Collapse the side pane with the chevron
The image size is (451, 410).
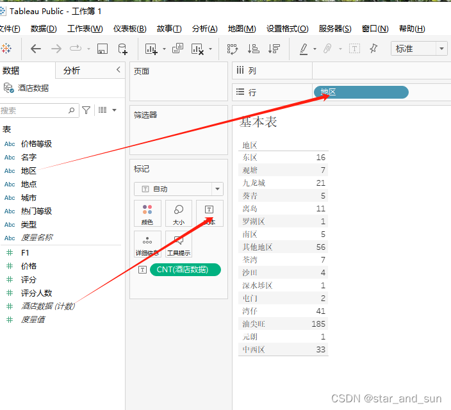tap(119, 70)
